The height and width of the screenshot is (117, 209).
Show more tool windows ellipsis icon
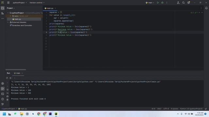click(x=3, y=19)
